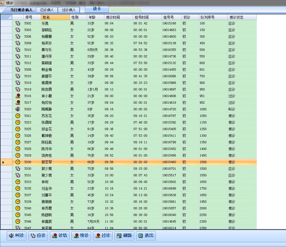
Task: Click registration number 19016355
Action: pos(169,50)
